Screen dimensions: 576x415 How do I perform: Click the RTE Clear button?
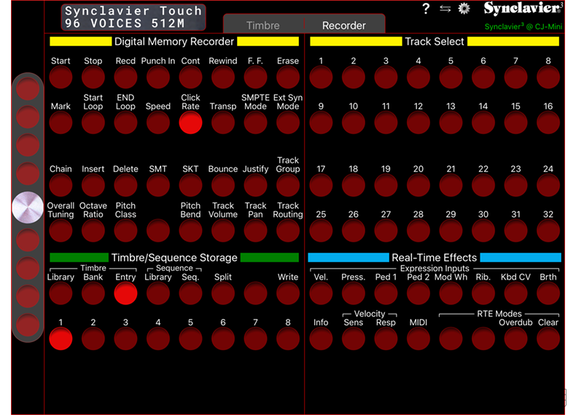click(x=548, y=339)
